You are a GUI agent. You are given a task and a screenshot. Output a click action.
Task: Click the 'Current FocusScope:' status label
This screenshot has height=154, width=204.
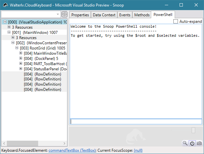pos(115,150)
